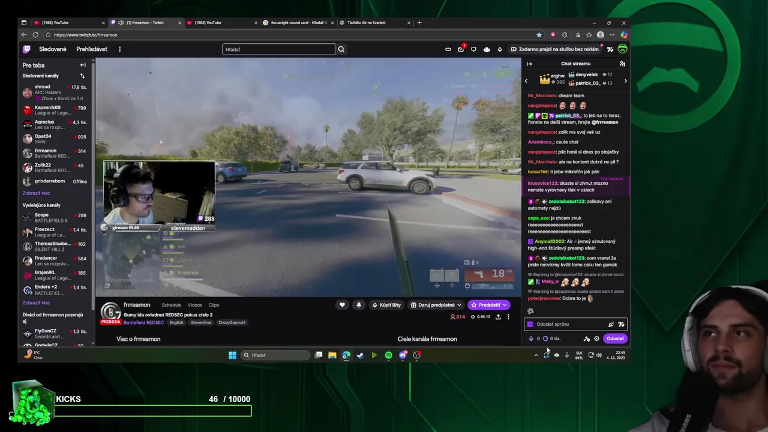Viewport: 768px width, 432px height.
Task: Open system volume speaker icon in tray
Action: click(x=599, y=355)
